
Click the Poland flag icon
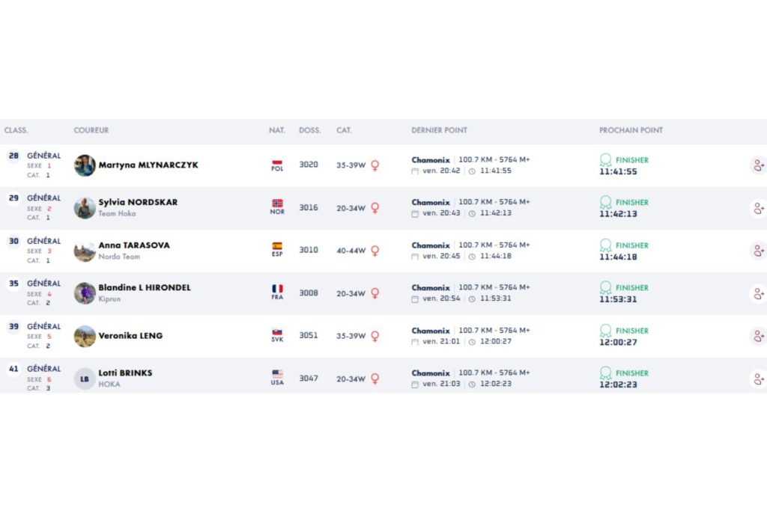277,162
